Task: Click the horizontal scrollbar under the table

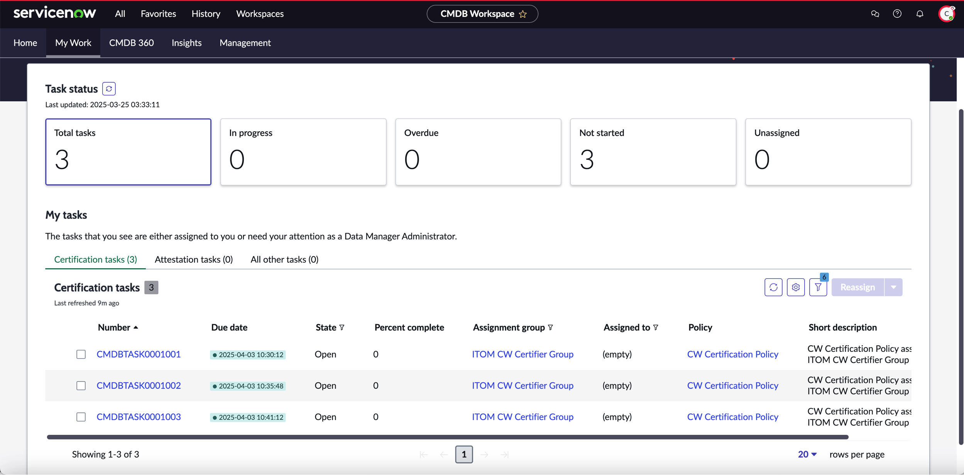Action: 448,437
